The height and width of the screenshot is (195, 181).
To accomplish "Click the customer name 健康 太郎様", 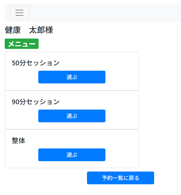I will click(29, 30).
